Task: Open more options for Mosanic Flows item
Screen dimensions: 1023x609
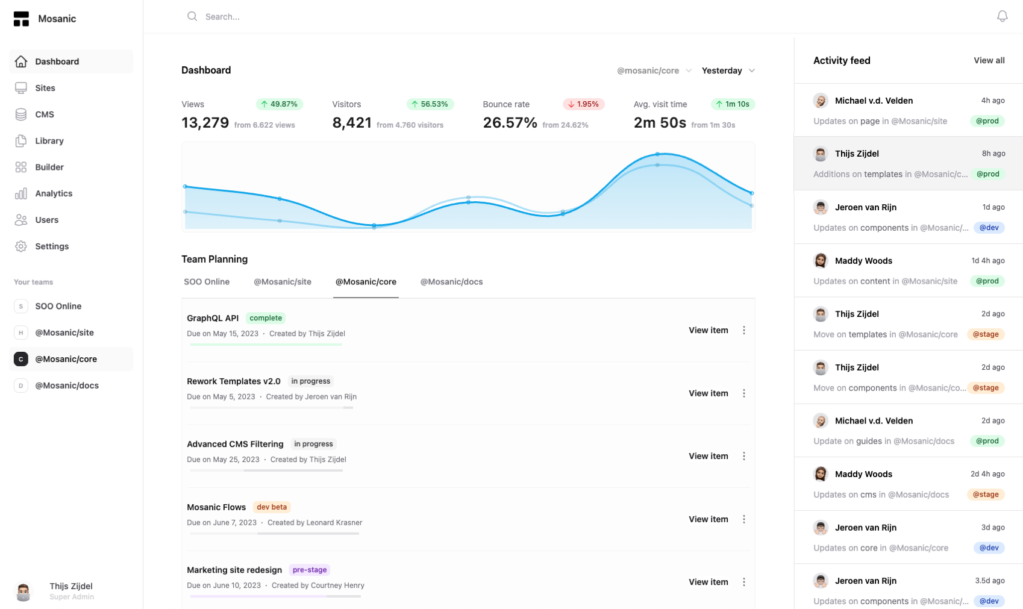Action: (x=744, y=519)
